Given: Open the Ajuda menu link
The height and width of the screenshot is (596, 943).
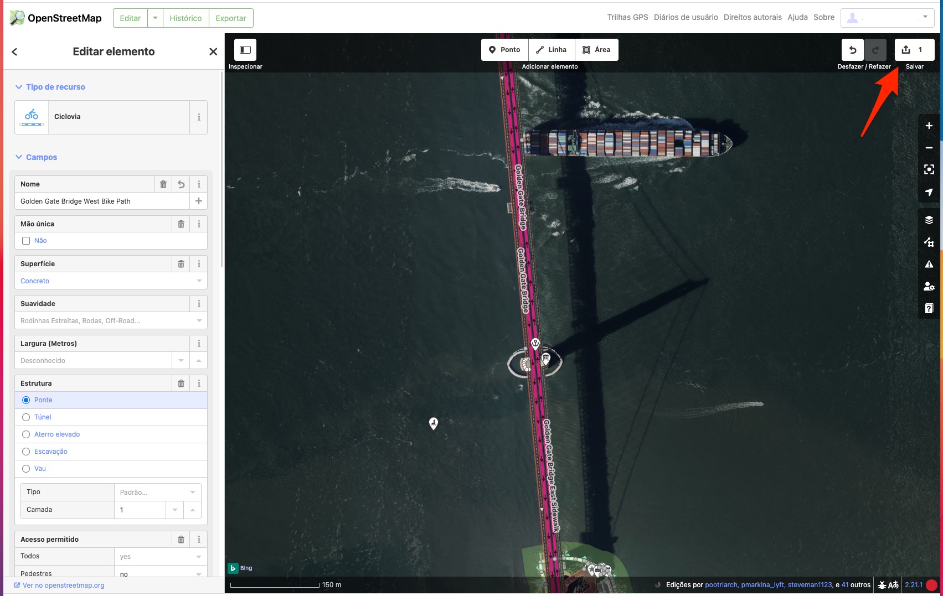Looking at the screenshot, I should 797,17.
